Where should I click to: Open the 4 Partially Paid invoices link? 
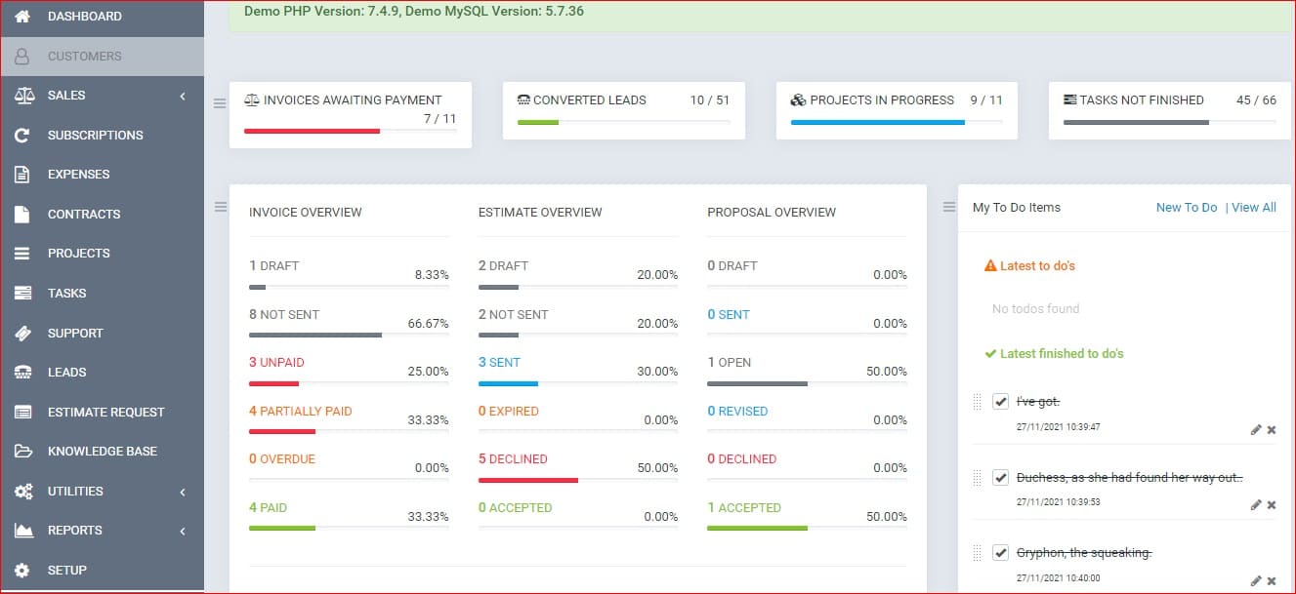tap(300, 412)
